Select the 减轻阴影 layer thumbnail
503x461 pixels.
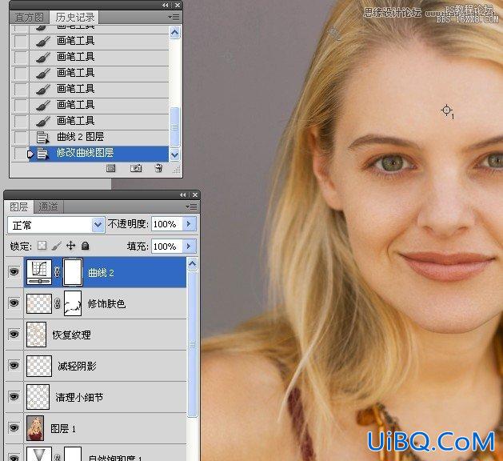tap(39, 366)
